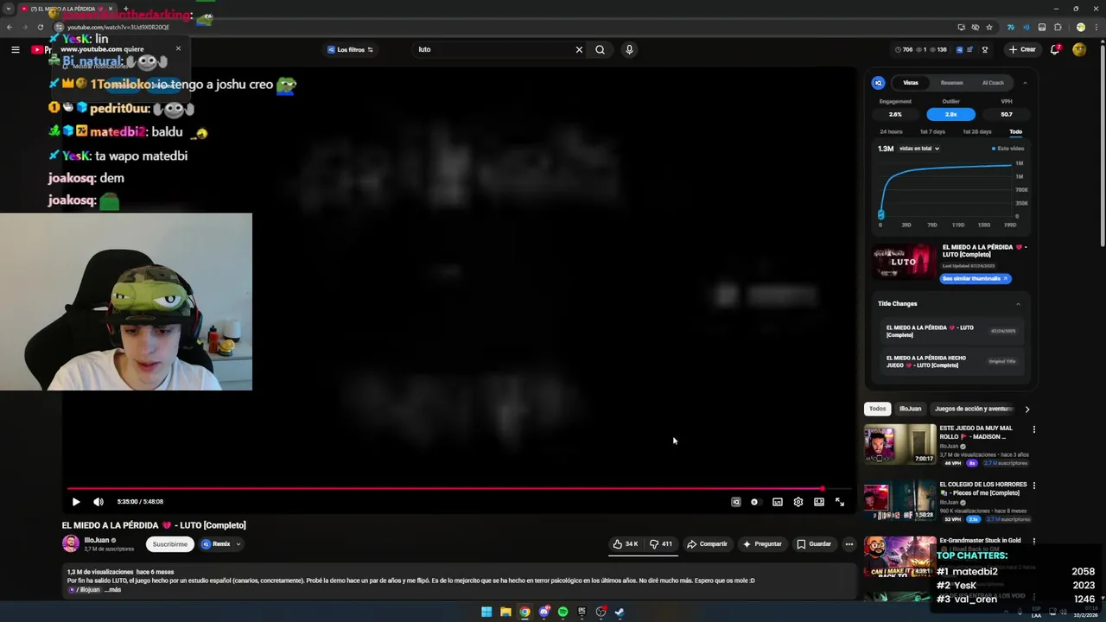
Task: Enter fullscreen mode
Action: point(840,502)
